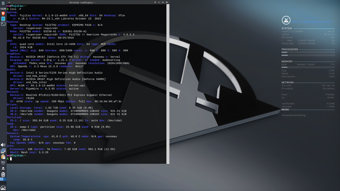
Task: Click the eject removable media icon
Action: pyautogui.click(x=3, y=168)
